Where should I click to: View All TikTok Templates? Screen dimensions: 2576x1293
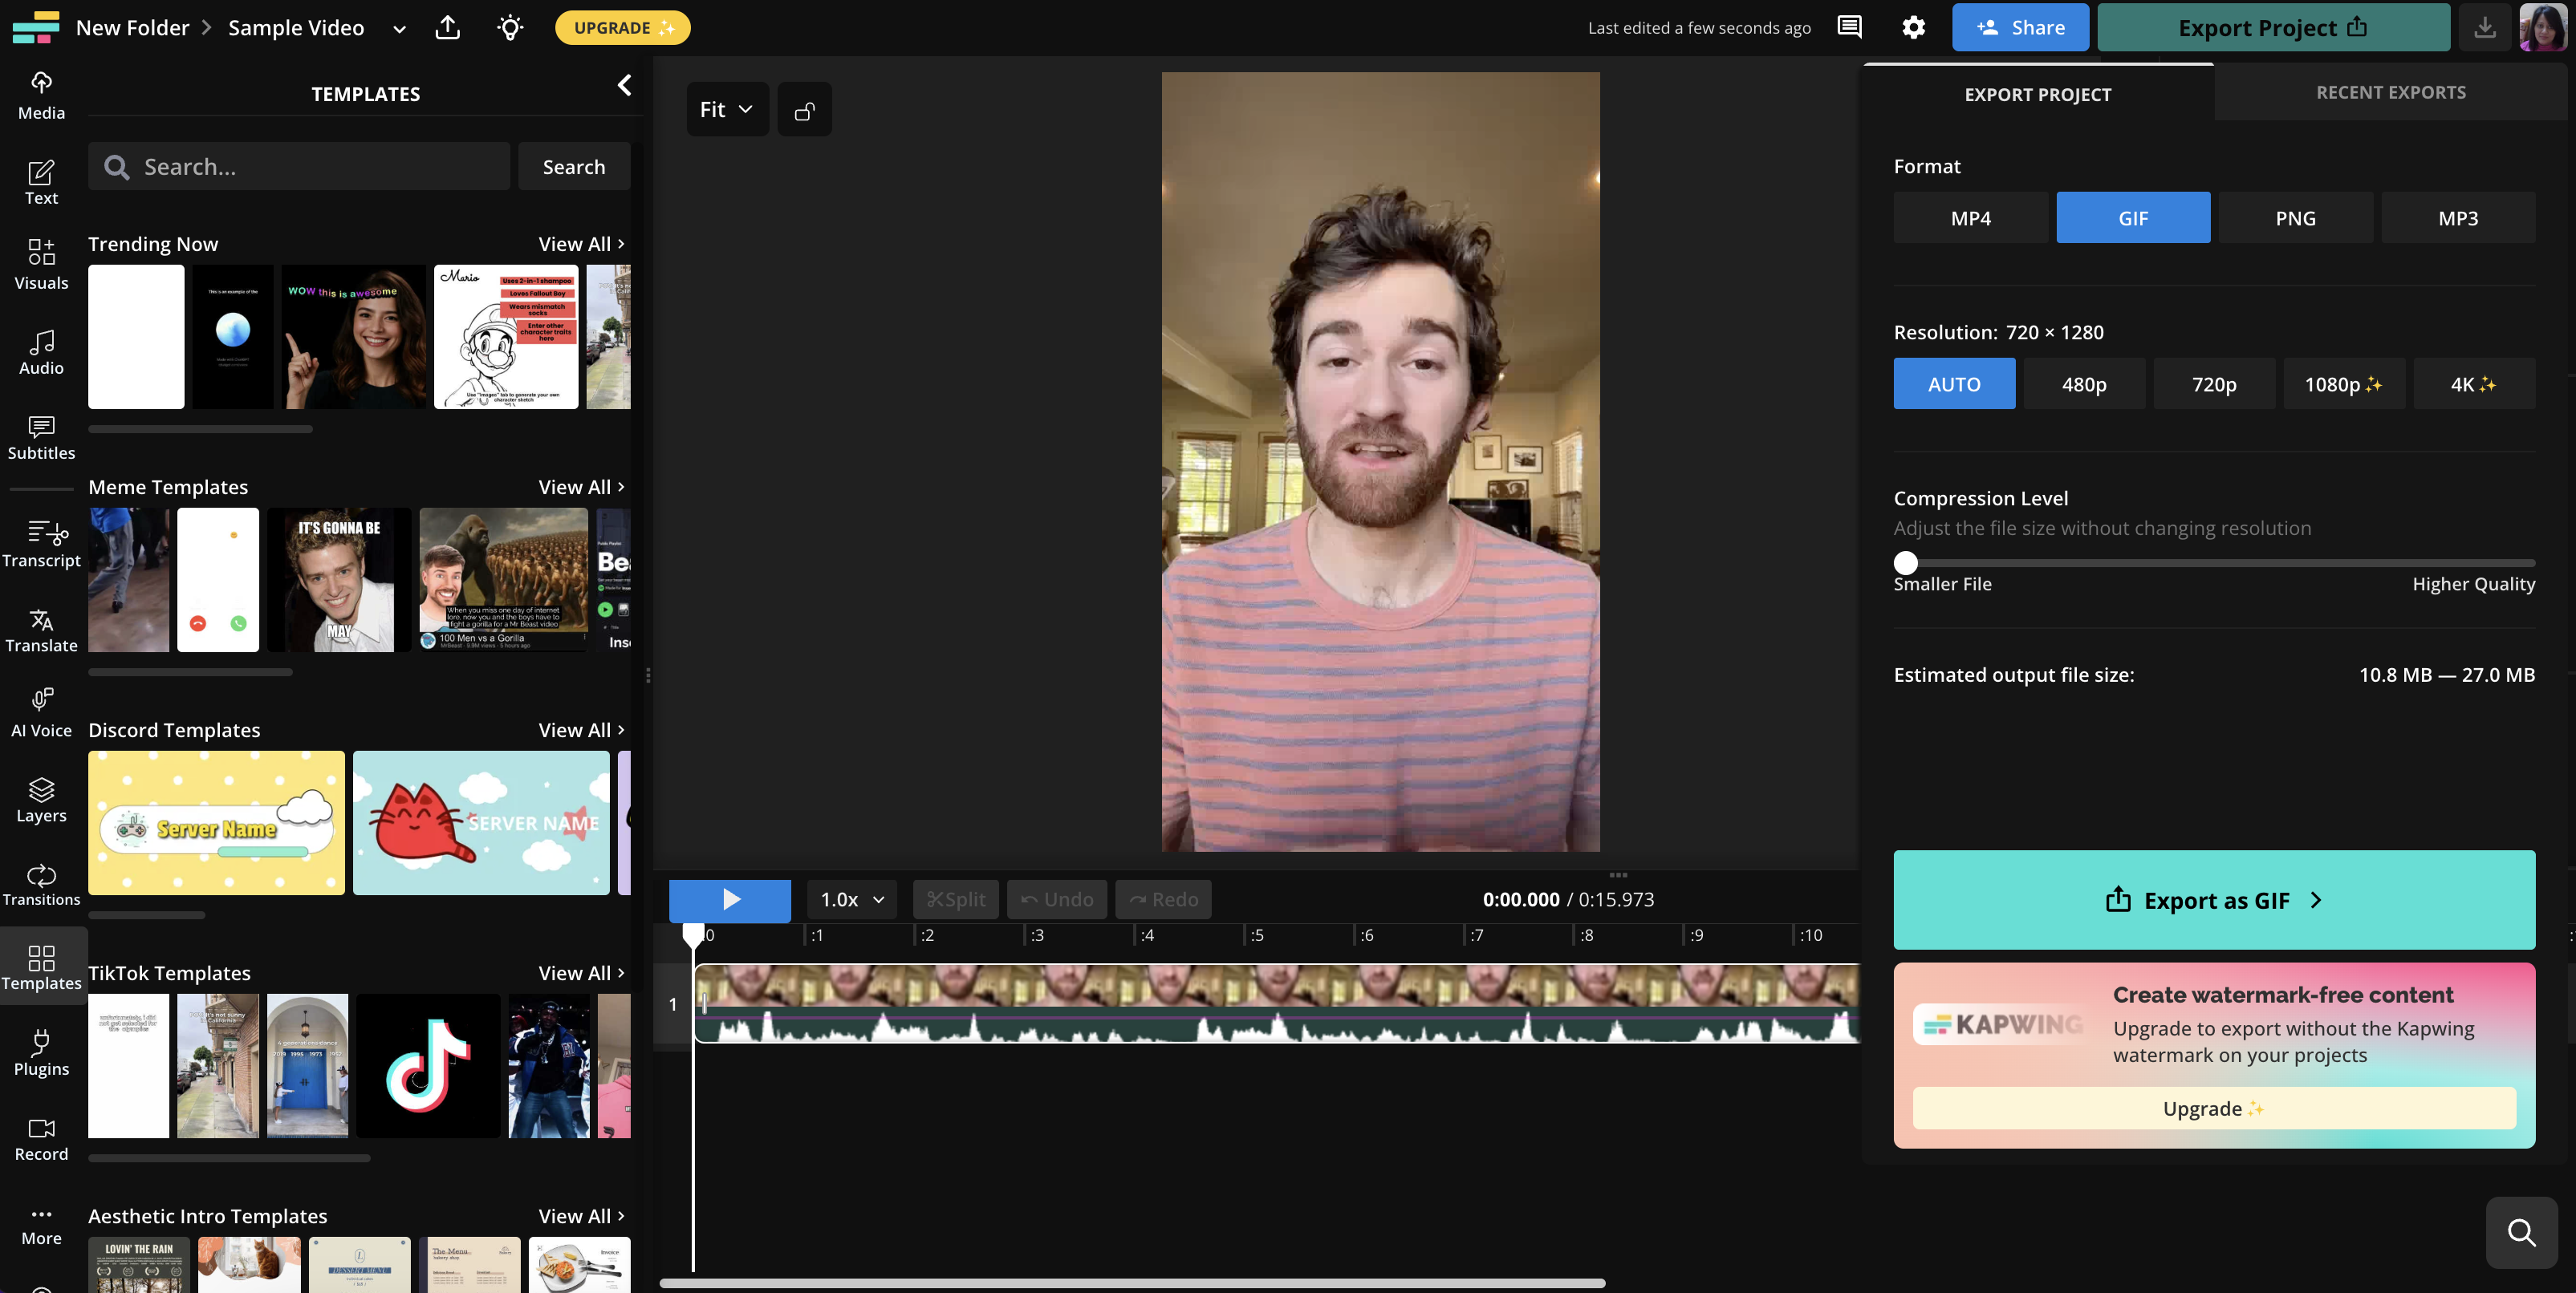click(x=580, y=972)
